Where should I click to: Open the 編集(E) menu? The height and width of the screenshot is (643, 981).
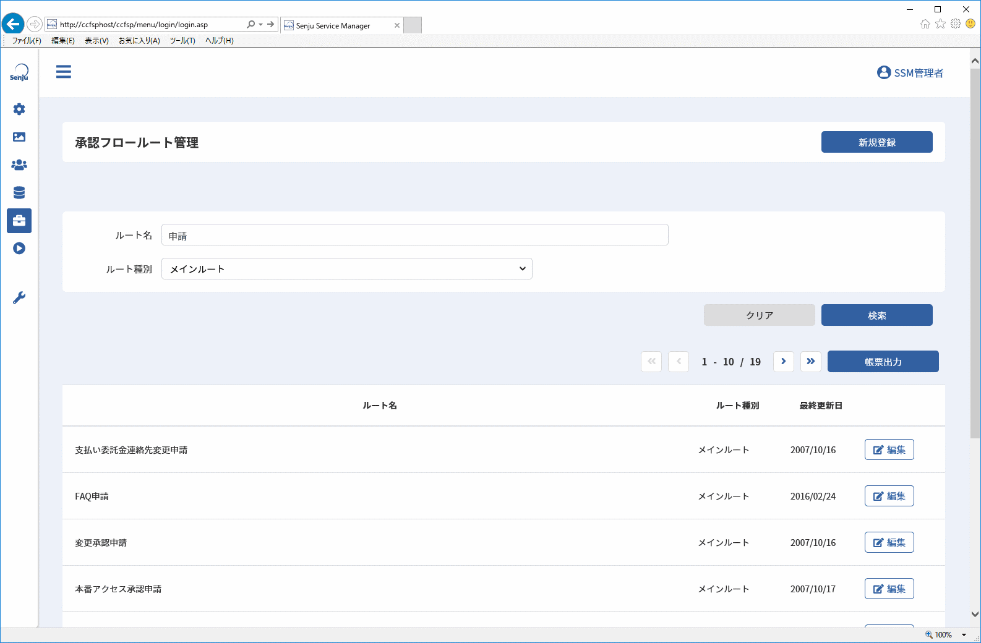(x=63, y=41)
